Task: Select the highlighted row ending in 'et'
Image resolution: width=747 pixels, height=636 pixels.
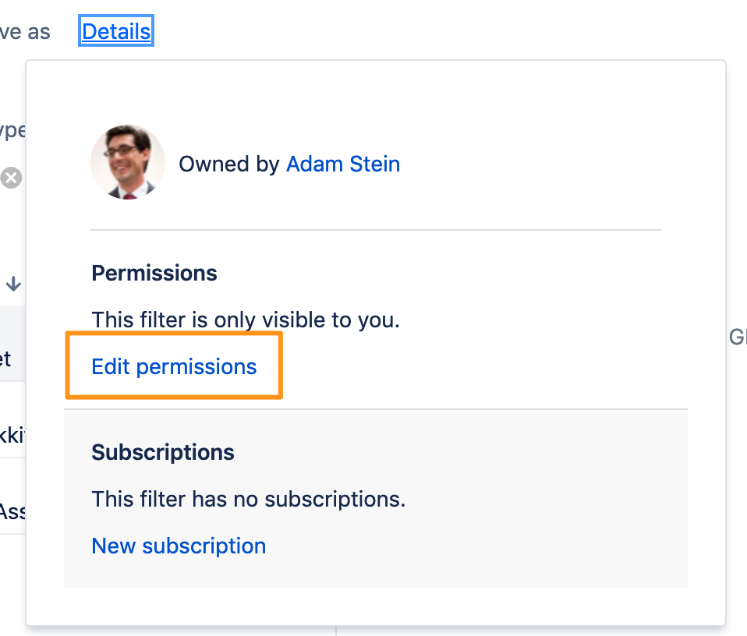Action: (x=12, y=344)
